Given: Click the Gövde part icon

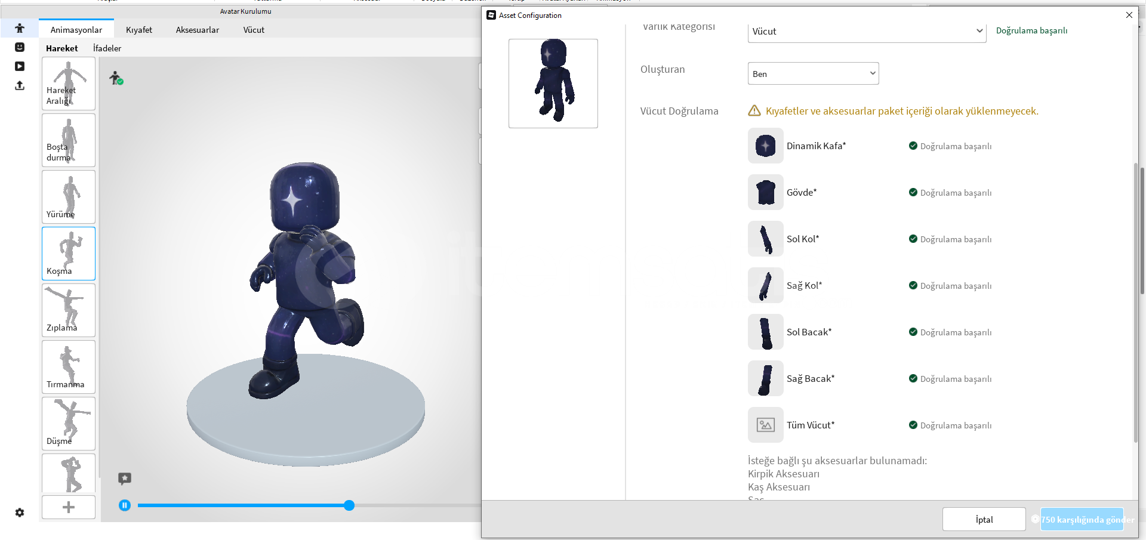Looking at the screenshot, I should [x=766, y=192].
